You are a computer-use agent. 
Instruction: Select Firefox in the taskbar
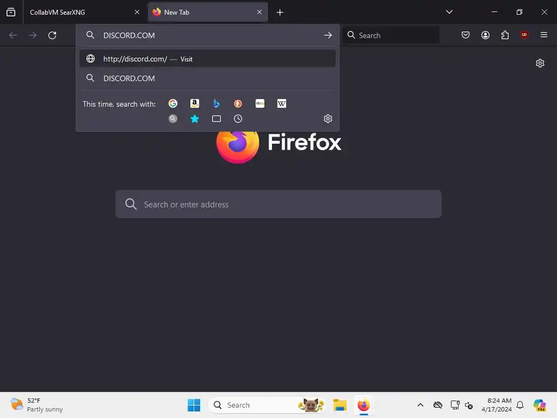pos(364,405)
